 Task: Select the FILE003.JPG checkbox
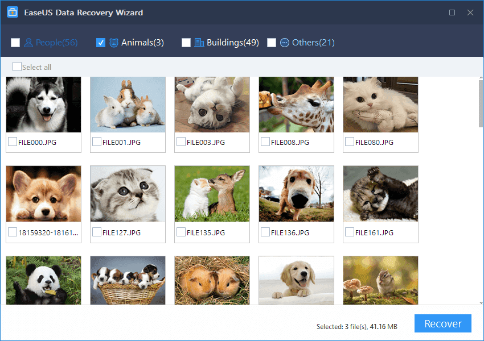coord(181,142)
